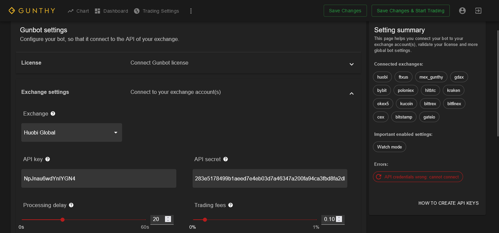Image resolution: width=499 pixels, height=233 pixels.
Task: Select the bybit exchange chip
Action: click(x=382, y=90)
